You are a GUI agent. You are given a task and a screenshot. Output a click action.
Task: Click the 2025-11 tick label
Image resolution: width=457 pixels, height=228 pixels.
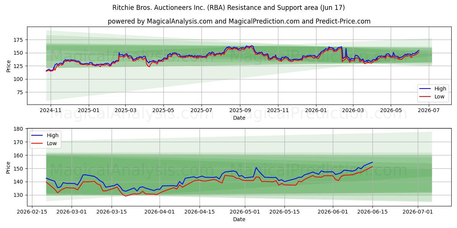coord(278,110)
